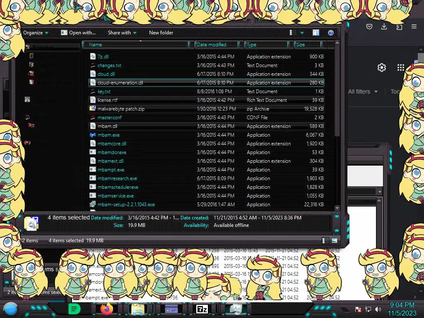Expand the change view options arrow
Screen dimensions: 424x318
[302, 33]
